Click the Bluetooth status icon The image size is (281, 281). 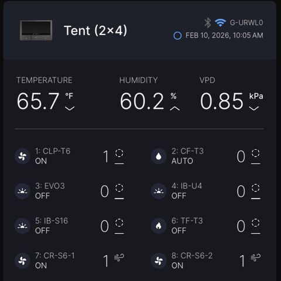point(207,23)
